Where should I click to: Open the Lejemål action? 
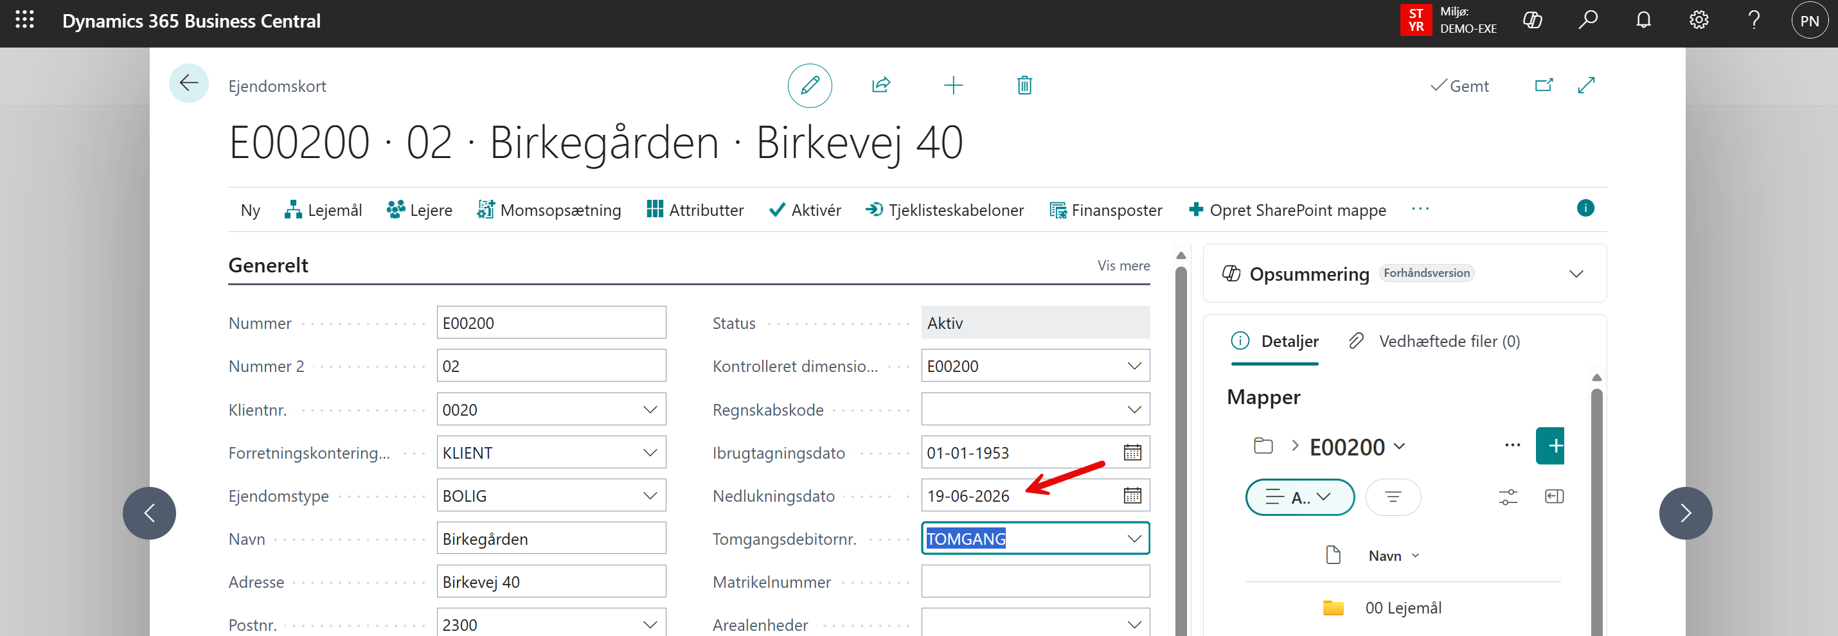[x=323, y=210]
